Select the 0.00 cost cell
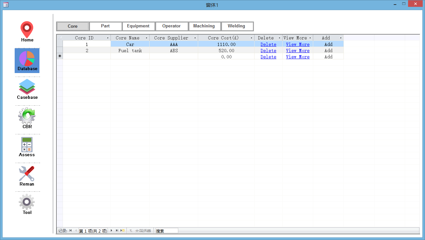425x240 pixels. 226,57
